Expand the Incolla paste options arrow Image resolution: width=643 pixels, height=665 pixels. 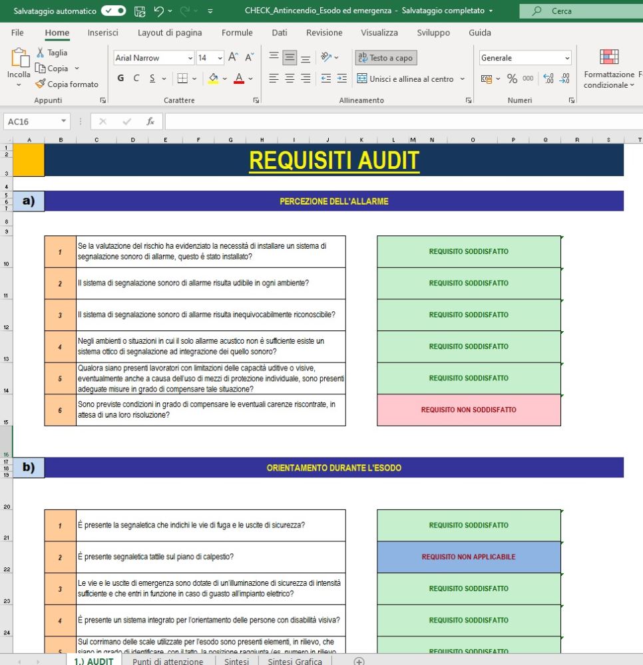tap(19, 85)
